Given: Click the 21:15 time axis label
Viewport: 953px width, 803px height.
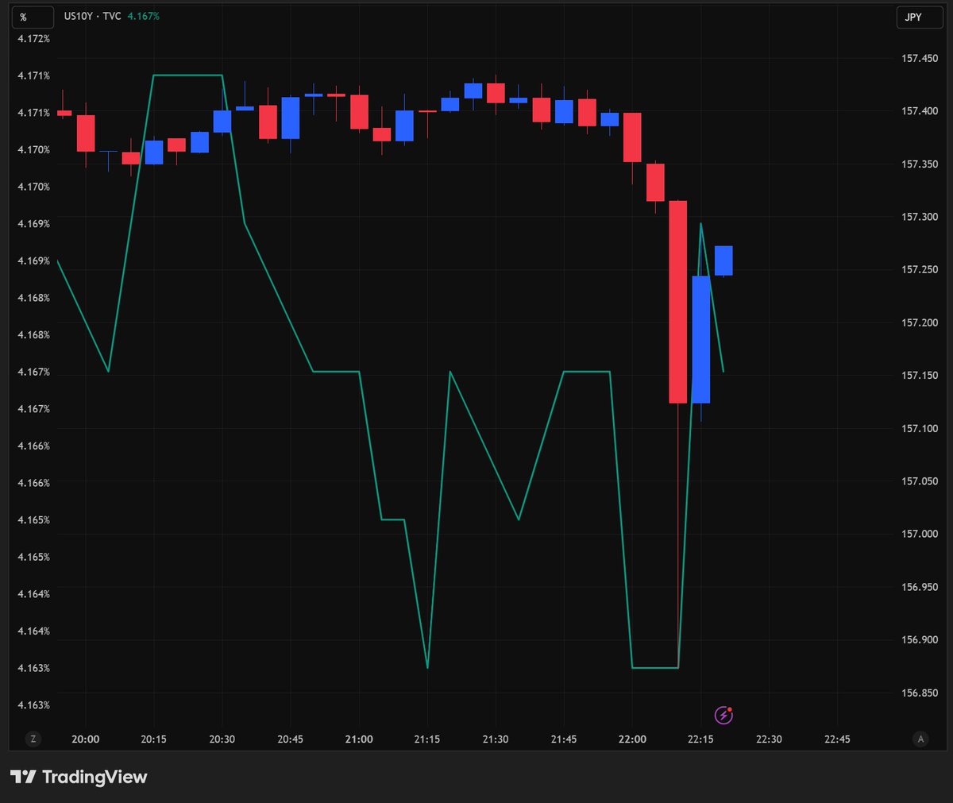Looking at the screenshot, I should pyautogui.click(x=427, y=739).
